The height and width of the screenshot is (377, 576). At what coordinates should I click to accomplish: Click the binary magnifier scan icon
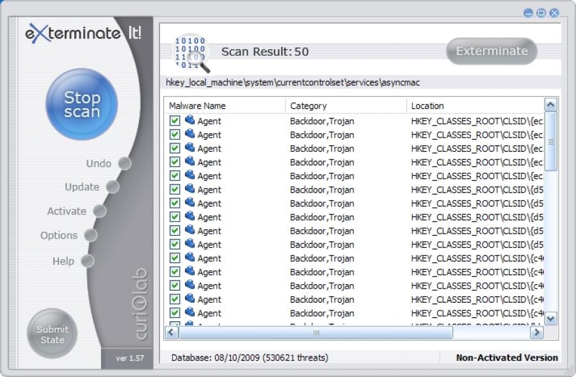[191, 54]
